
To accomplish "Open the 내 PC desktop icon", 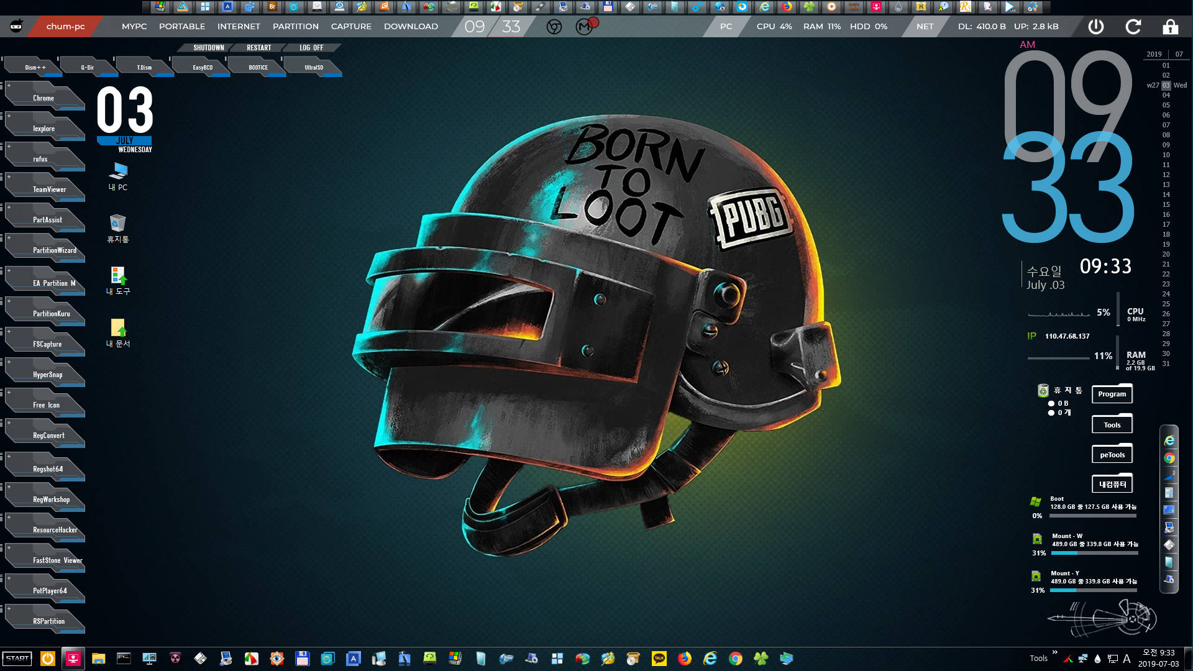I will point(118,177).
